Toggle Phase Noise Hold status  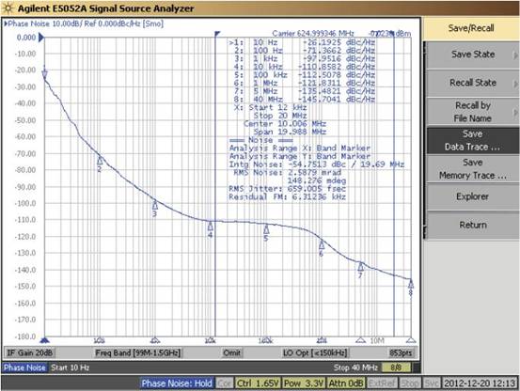coord(177,383)
